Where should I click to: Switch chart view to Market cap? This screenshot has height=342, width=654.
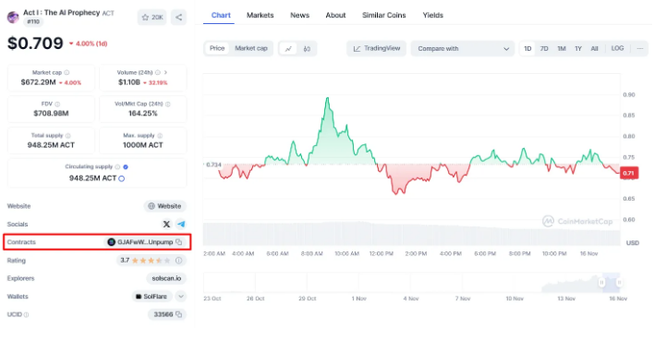click(250, 48)
